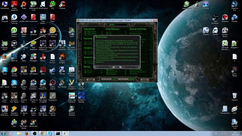Image resolution: width=242 pixels, height=136 pixels.
Task: Launch Hearthstone from the desktop
Action: coord(53,97)
